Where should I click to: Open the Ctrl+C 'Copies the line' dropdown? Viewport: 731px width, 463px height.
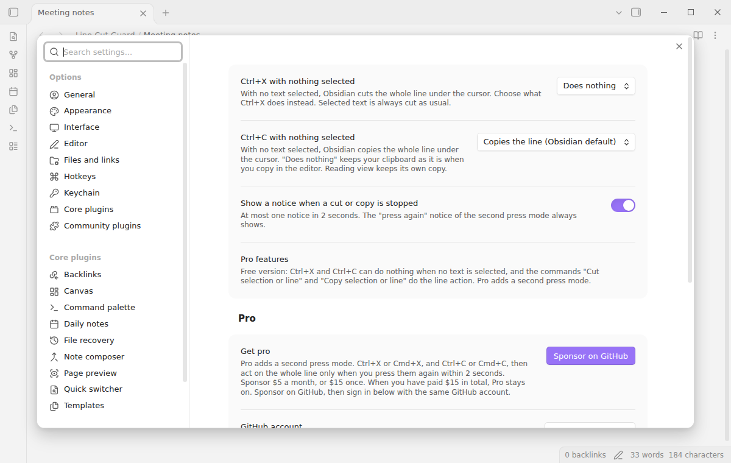click(x=556, y=142)
